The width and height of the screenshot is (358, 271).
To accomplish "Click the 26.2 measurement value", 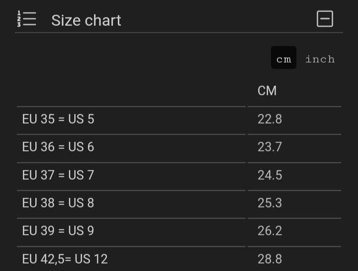I will (269, 230).
